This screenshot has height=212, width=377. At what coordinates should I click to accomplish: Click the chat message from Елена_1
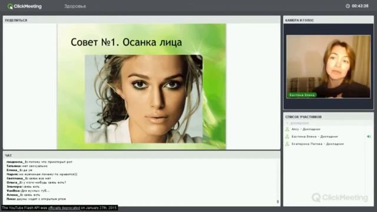coord(19,170)
